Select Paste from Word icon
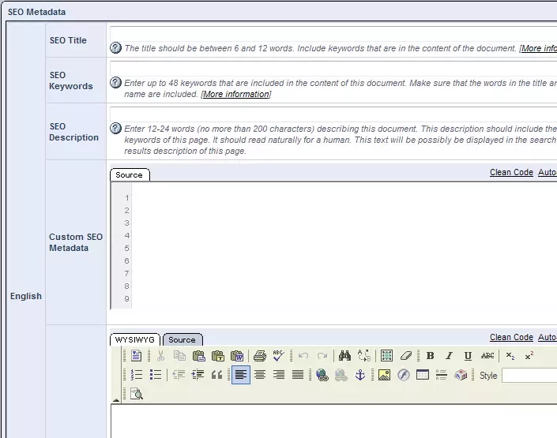557x438 pixels. 237,356
